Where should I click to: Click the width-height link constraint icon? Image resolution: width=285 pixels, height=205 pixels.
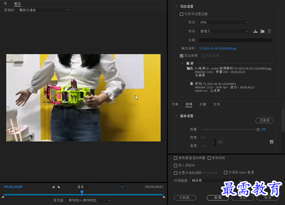tap(220, 142)
